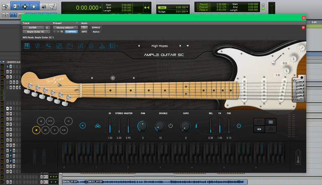The image size is (322, 185).
Task: Open the Grid value dropdown in Pro Tools
Action: (187, 7)
